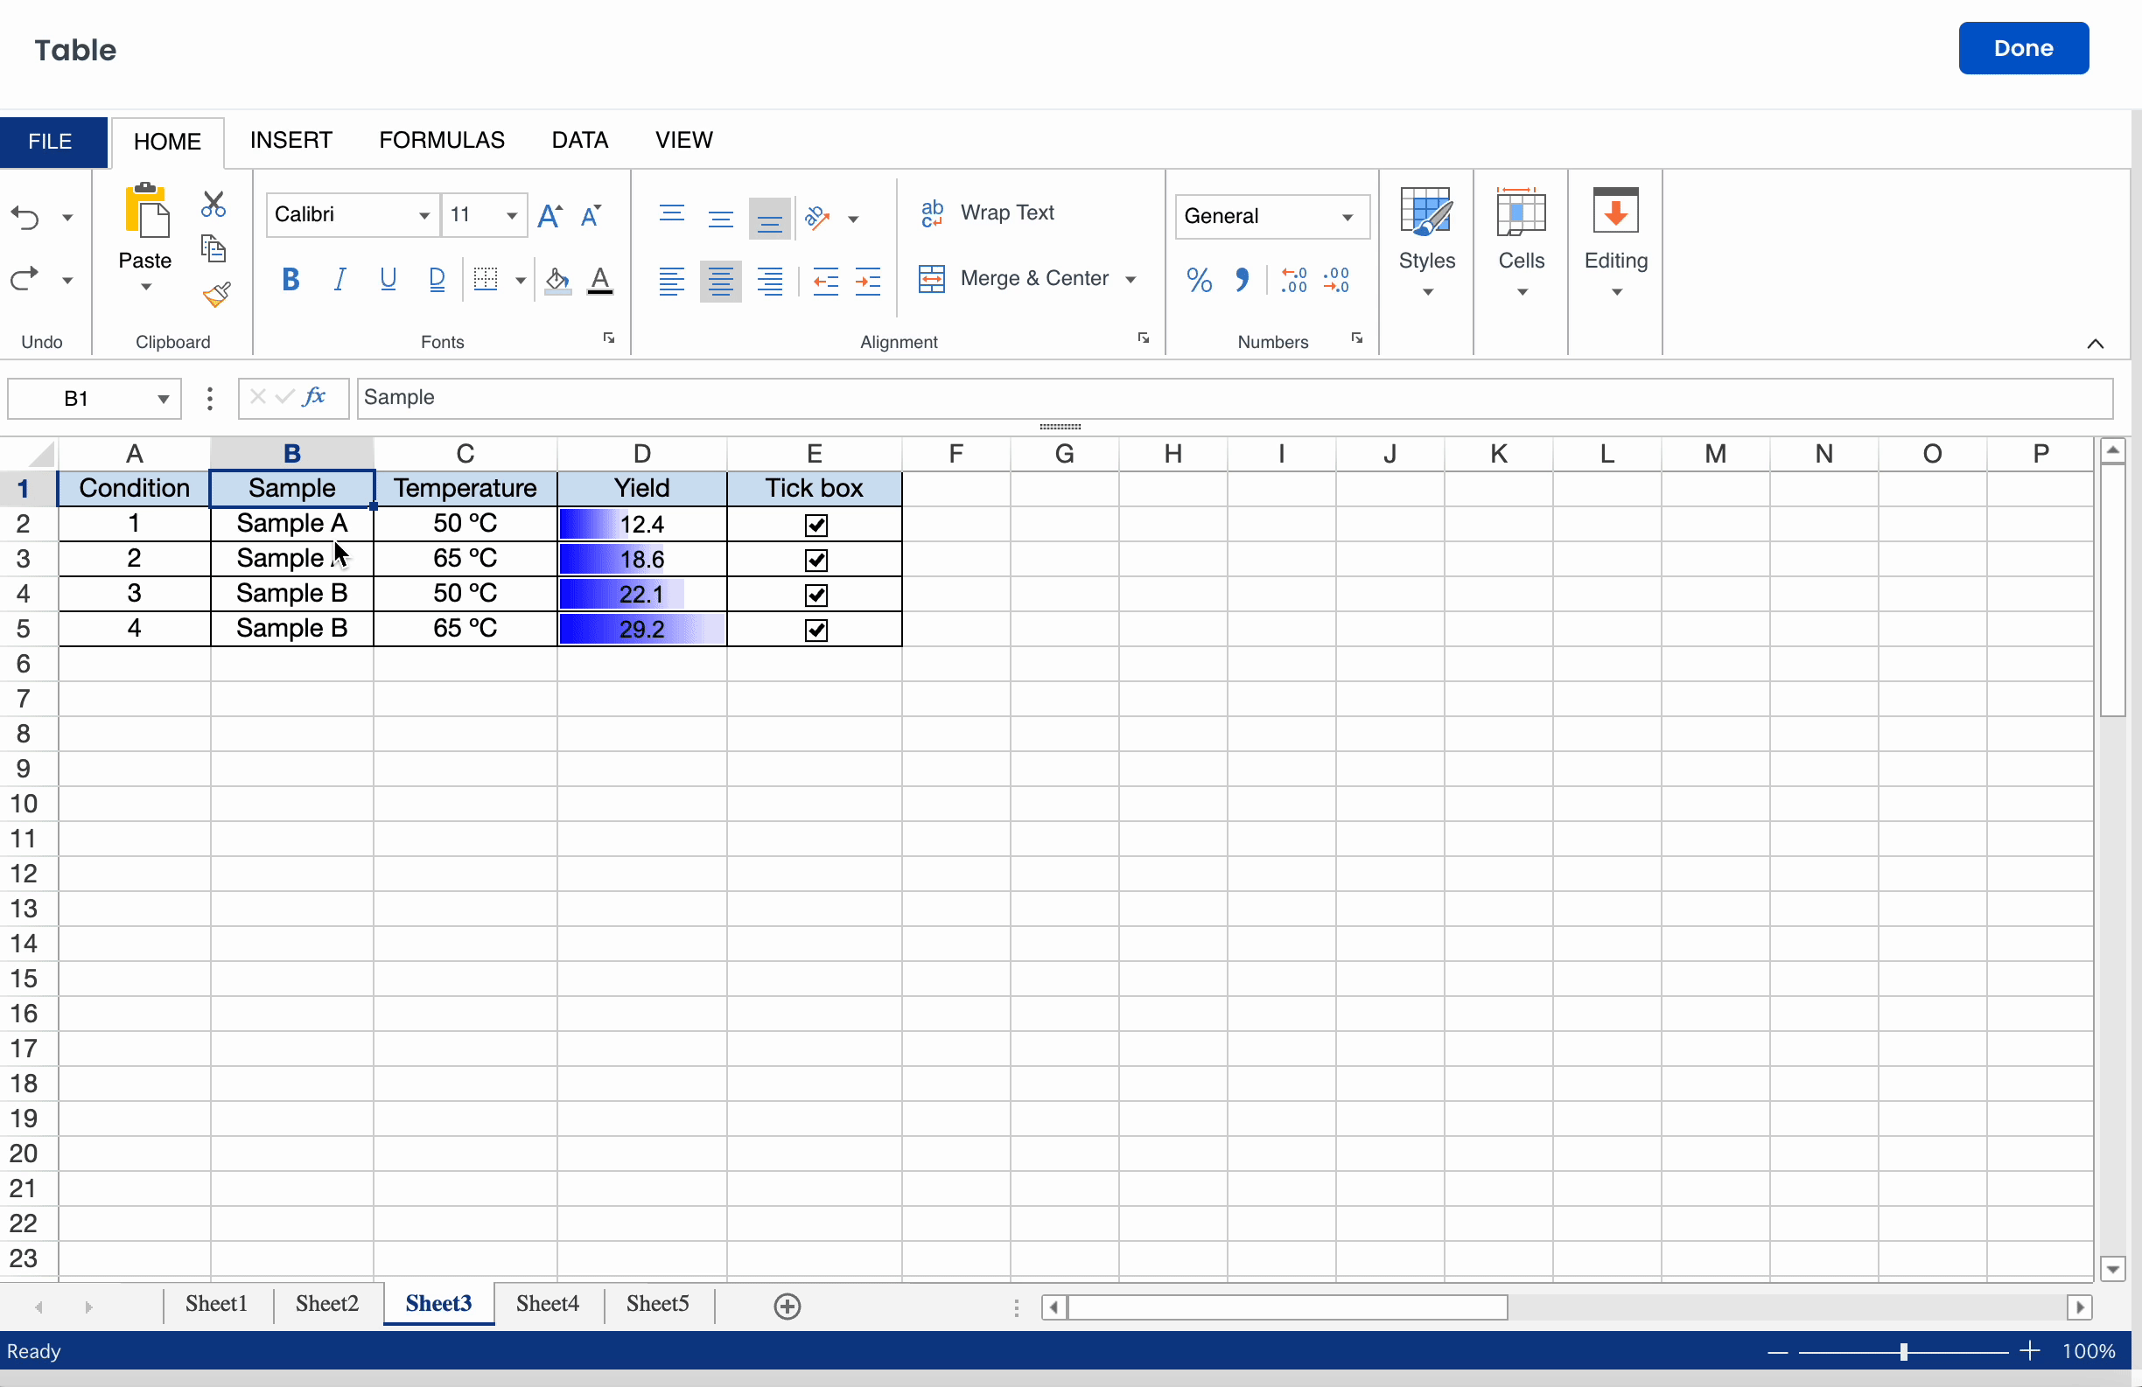Click the Cut scissors icon
This screenshot has width=2142, height=1387.
(x=213, y=206)
